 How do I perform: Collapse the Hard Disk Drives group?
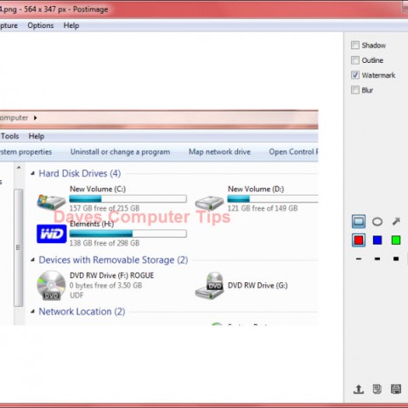(33, 173)
